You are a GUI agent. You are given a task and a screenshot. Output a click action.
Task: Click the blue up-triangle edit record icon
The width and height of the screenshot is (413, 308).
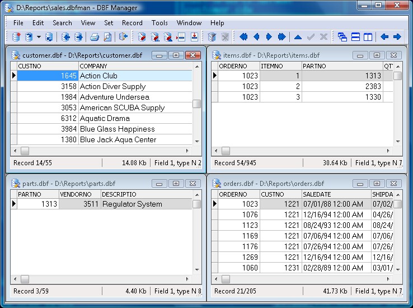(298, 37)
